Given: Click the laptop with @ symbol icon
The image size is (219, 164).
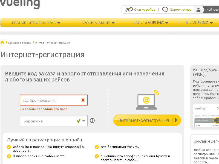Looking at the screenshot, I should tap(147, 100).
